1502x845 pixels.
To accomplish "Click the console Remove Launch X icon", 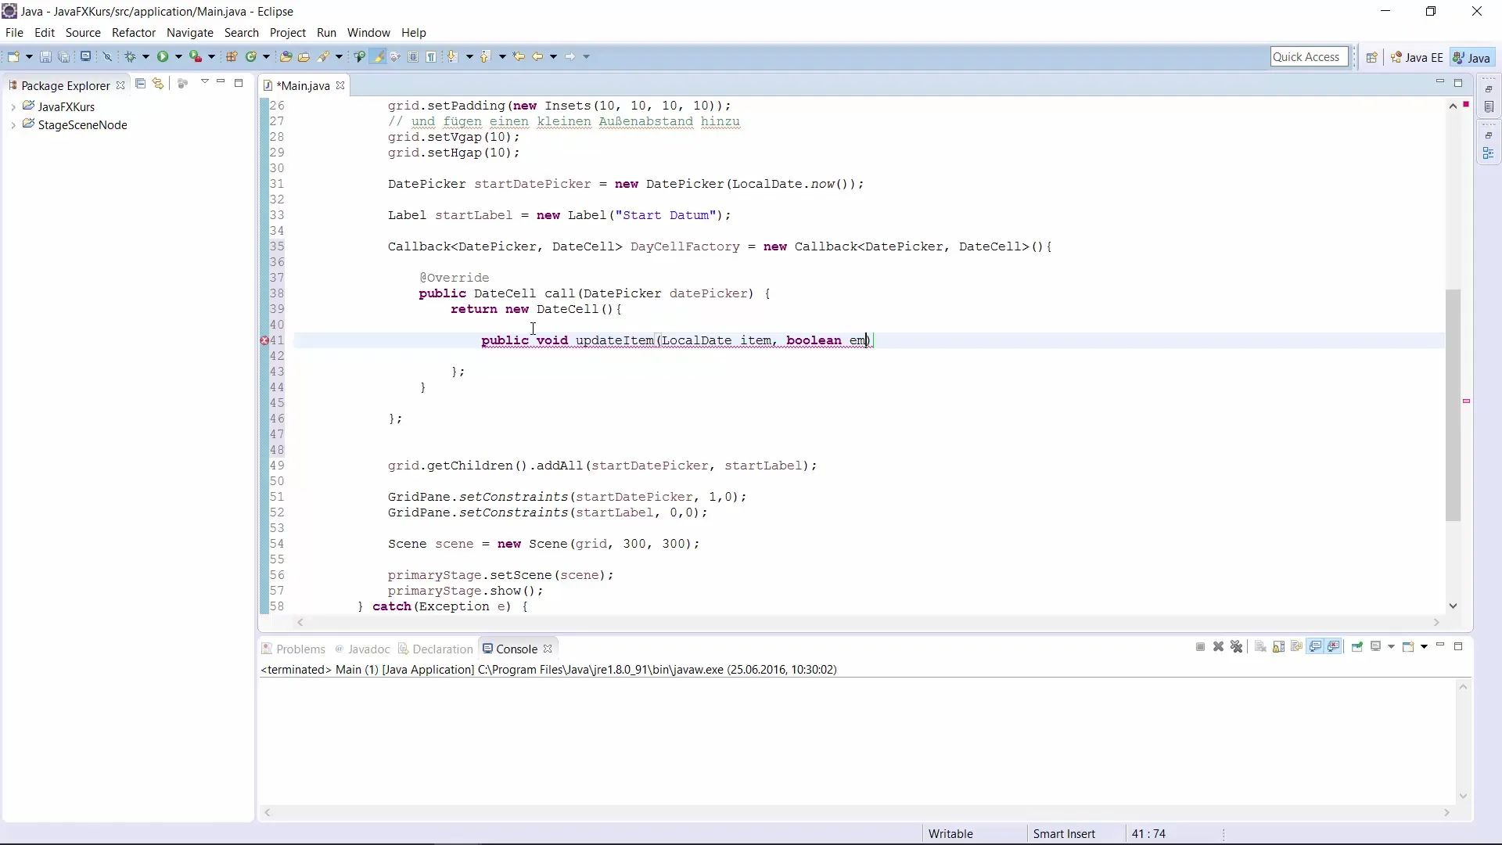I will pyautogui.click(x=1218, y=647).
